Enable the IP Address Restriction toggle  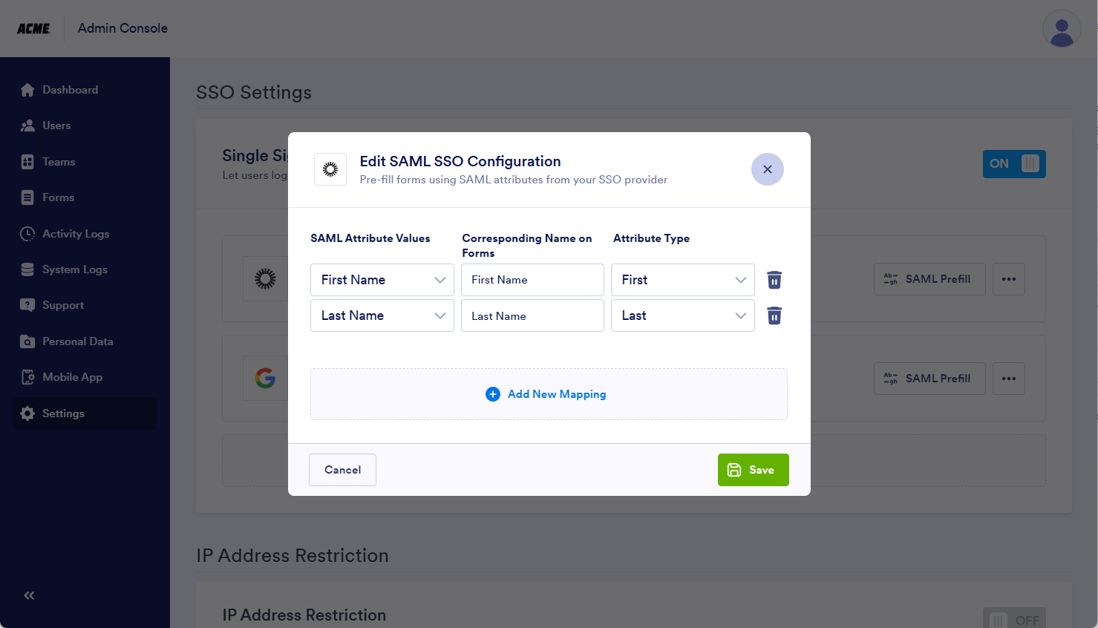click(1013, 620)
